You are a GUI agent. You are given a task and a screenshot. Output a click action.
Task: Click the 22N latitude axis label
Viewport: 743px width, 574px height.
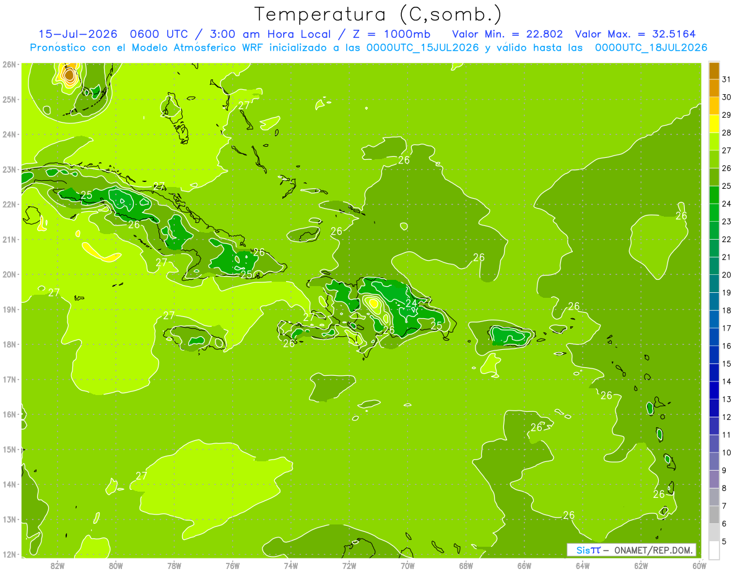click(x=9, y=204)
